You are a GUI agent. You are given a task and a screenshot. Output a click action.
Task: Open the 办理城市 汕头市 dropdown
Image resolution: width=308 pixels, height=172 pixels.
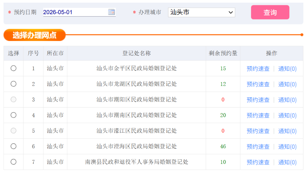[x=201, y=12]
